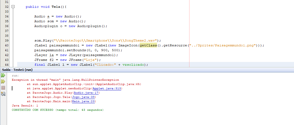Click the Audioplugin declaration on line 36
Screen dimensions: 294x125
71,26
